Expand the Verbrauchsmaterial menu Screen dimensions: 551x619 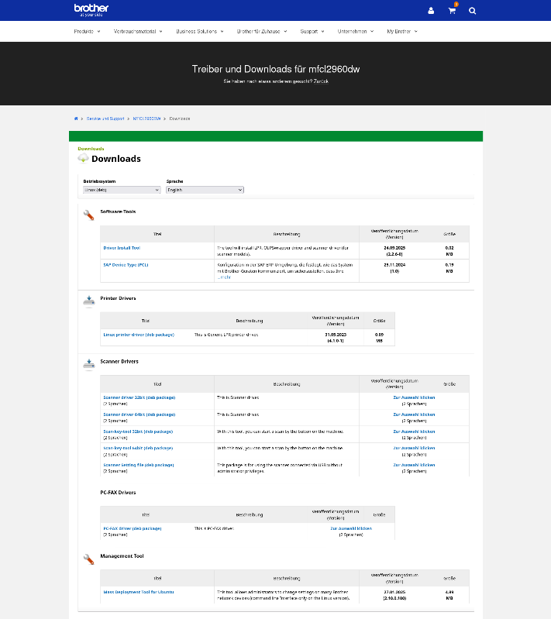coord(138,31)
